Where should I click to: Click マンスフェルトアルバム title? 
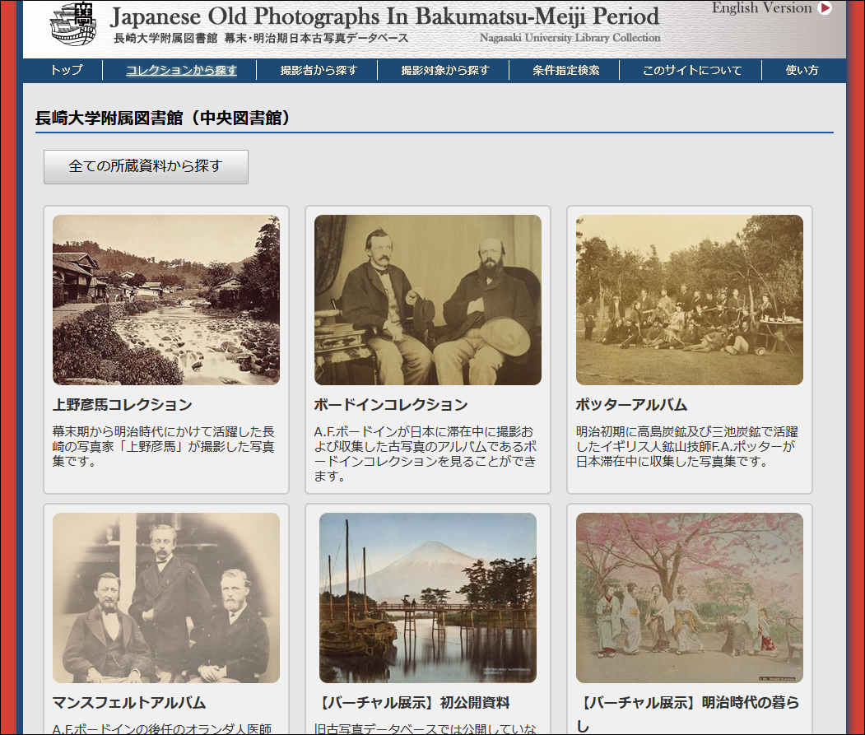(129, 702)
